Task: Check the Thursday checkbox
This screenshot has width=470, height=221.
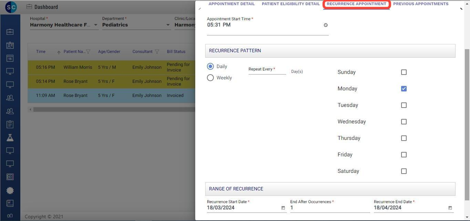Action: 404,138
